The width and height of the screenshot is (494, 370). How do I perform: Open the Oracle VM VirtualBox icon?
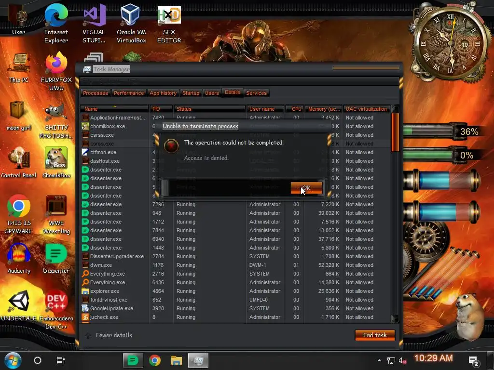pyautogui.click(x=131, y=23)
